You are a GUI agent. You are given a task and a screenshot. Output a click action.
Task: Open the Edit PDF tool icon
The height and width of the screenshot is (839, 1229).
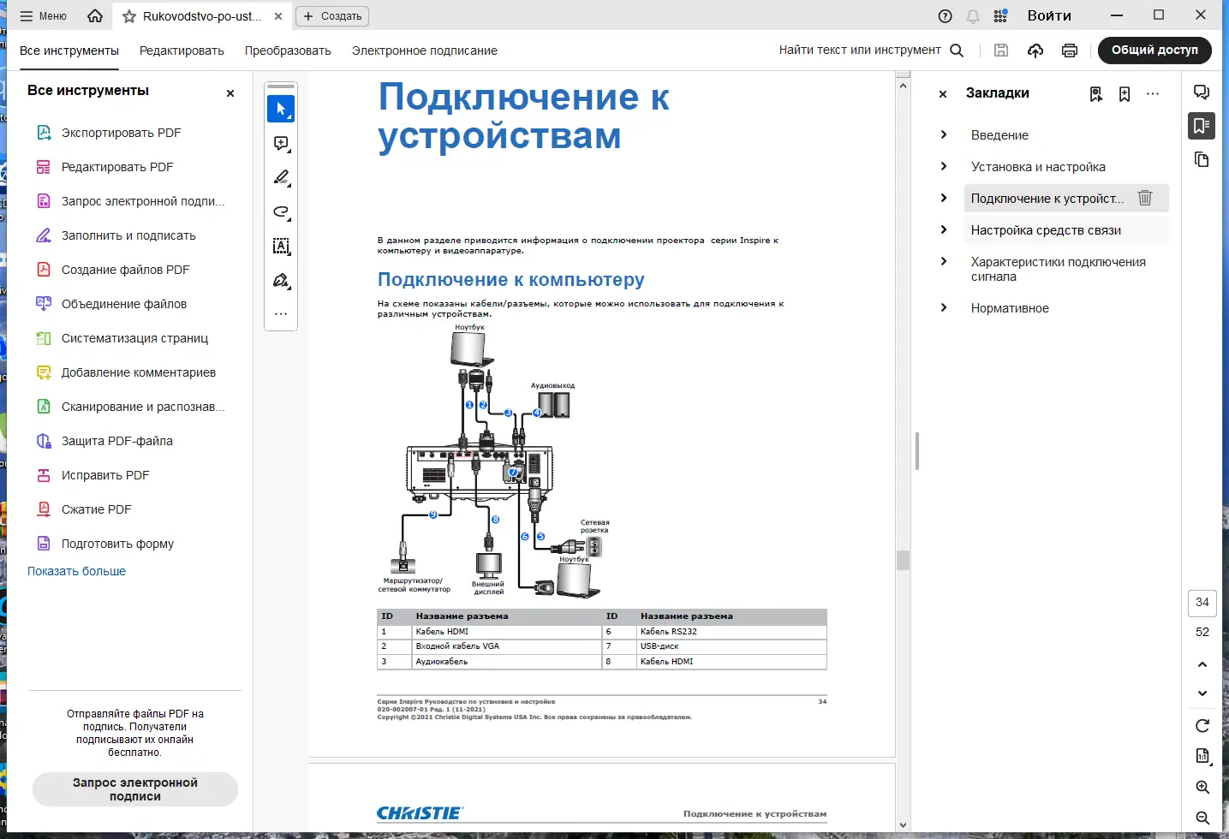click(44, 167)
